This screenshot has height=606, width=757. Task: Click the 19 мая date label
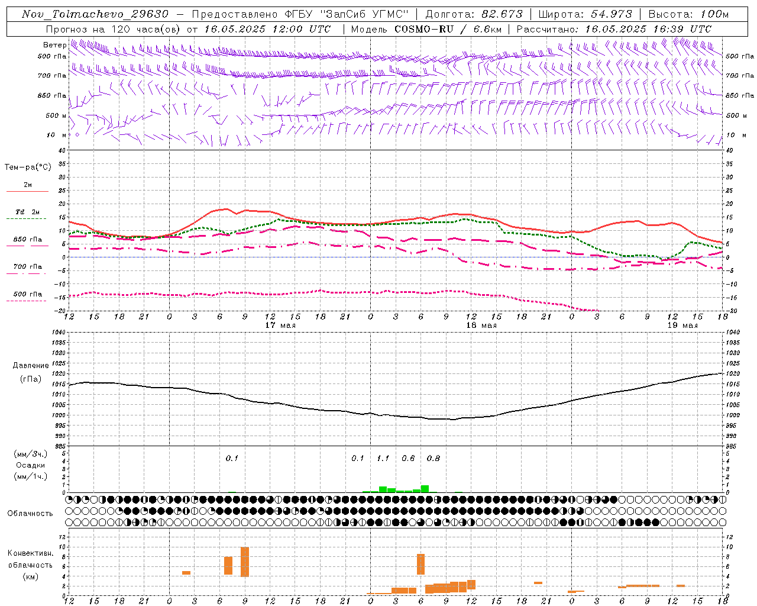(x=682, y=325)
